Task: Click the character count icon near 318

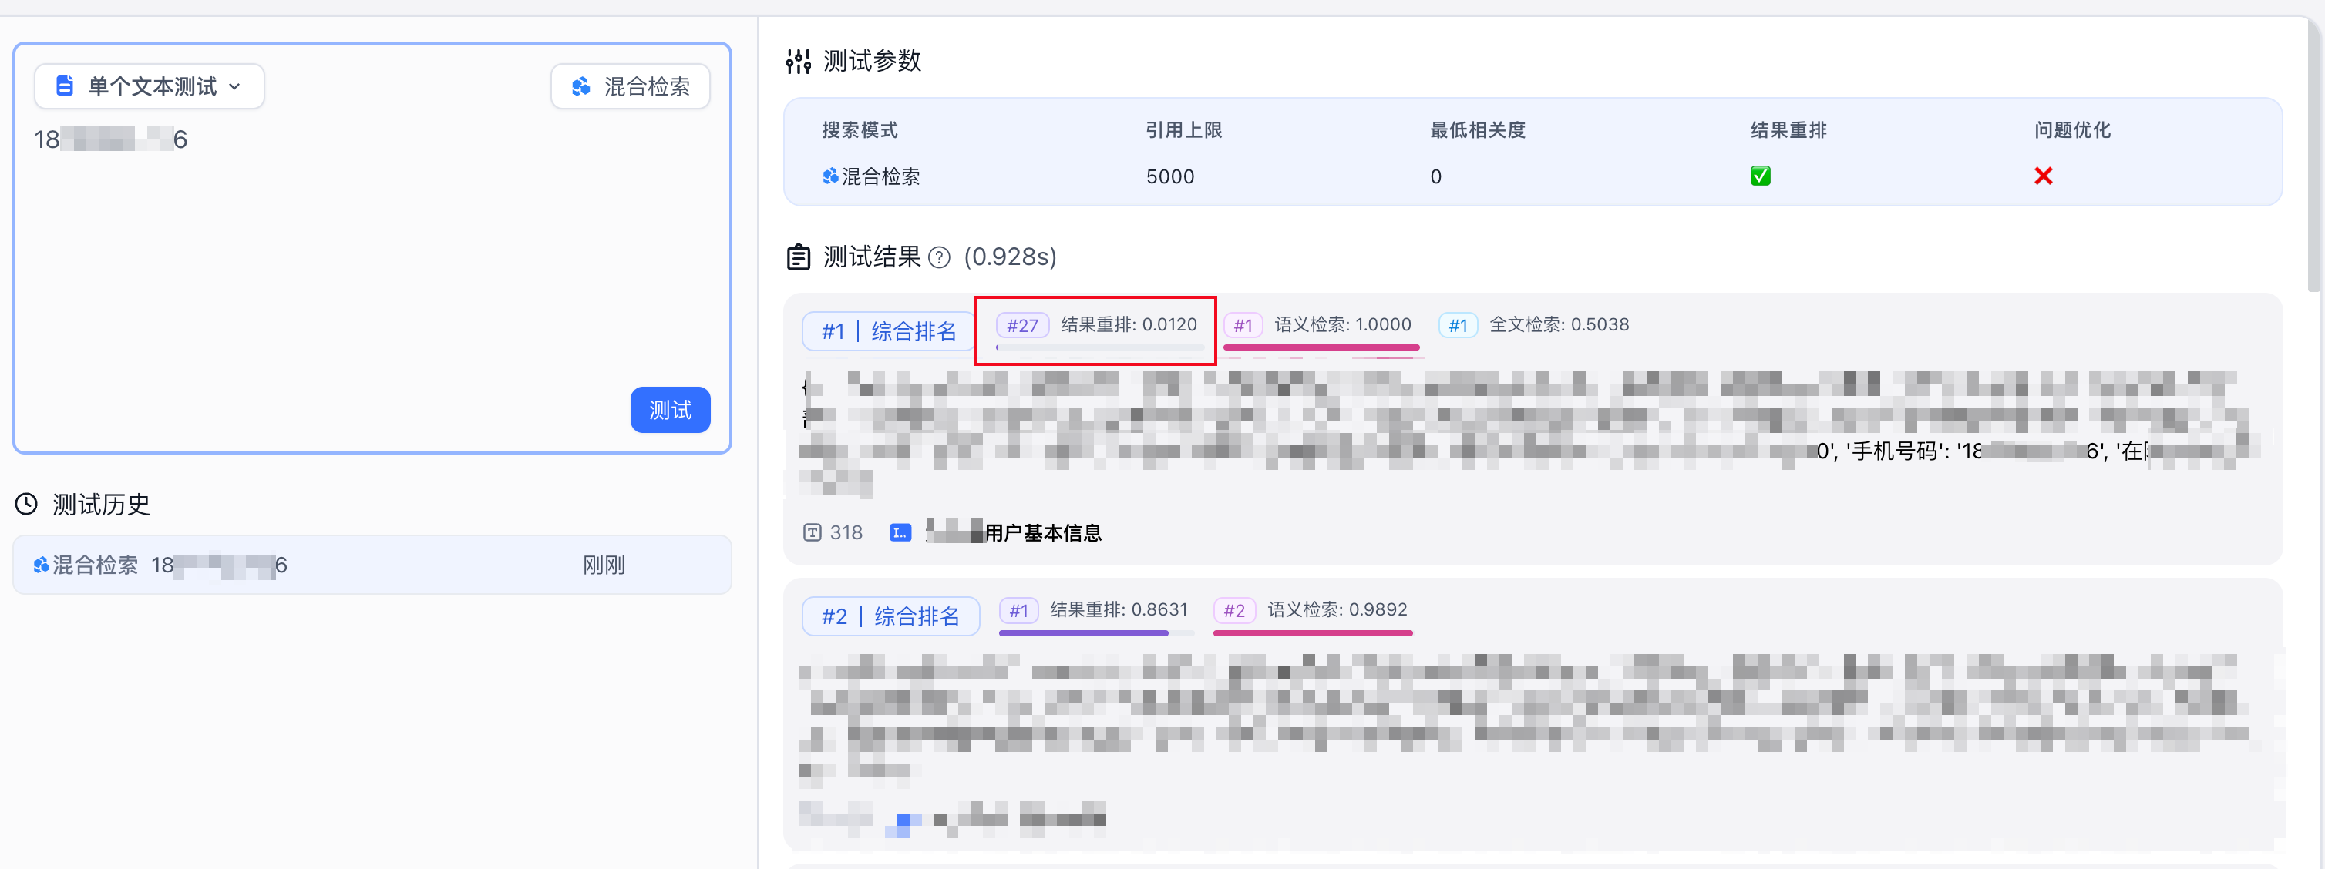Action: pos(813,532)
